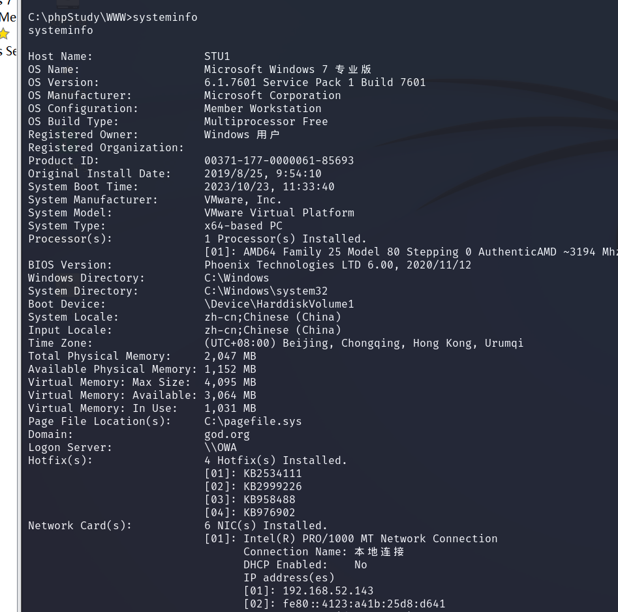Click "6.1.7601 Service Pack 1 Build 7601"

tap(315, 82)
